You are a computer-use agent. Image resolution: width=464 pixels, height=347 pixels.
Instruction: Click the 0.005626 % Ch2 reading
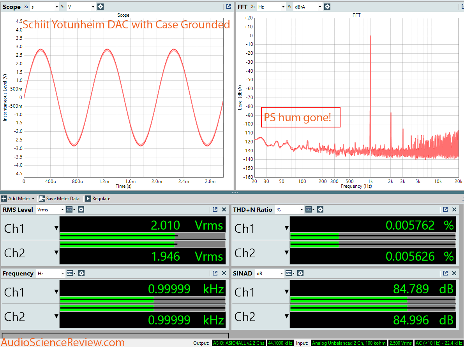pos(420,256)
